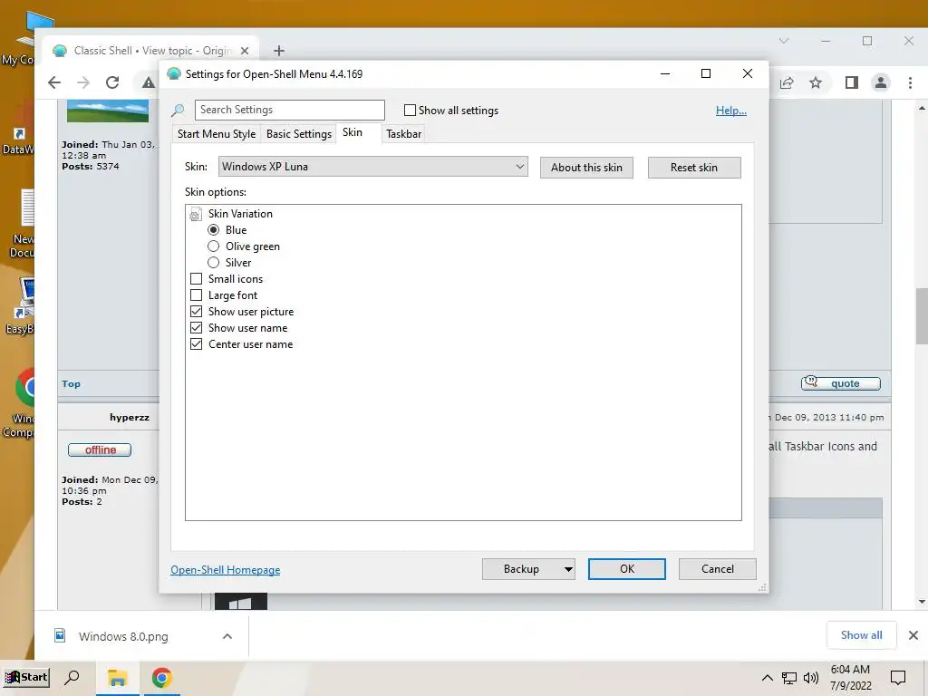Switch to the Basic Settings tab
928x696 pixels.
tap(299, 134)
